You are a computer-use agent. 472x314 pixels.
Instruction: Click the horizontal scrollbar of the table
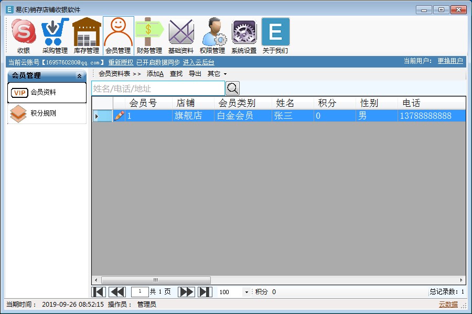(x=155, y=280)
